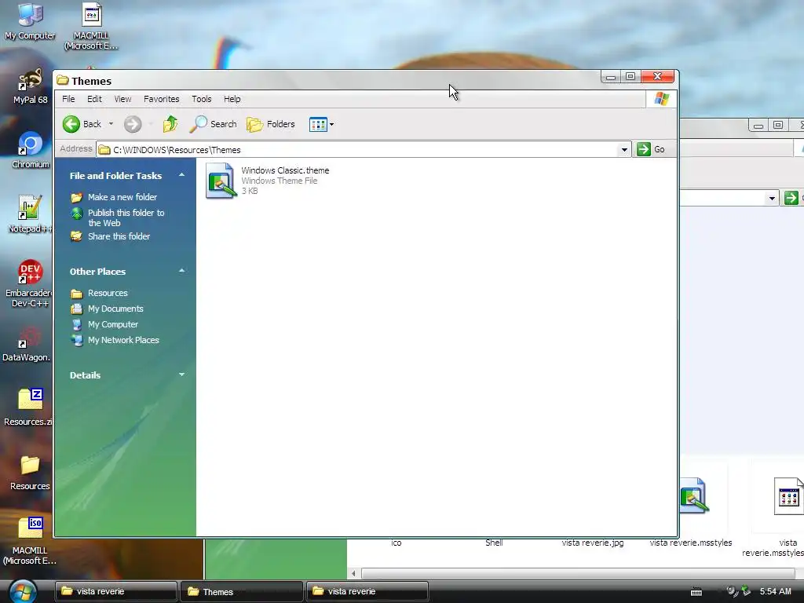Click the address path field
This screenshot has height=603, width=804.
click(x=363, y=150)
